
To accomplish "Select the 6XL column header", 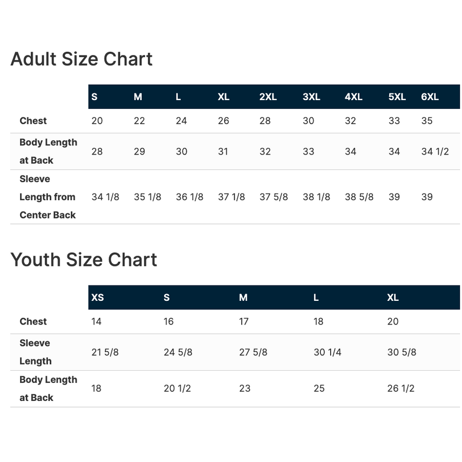I will pyautogui.click(x=430, y=97).
